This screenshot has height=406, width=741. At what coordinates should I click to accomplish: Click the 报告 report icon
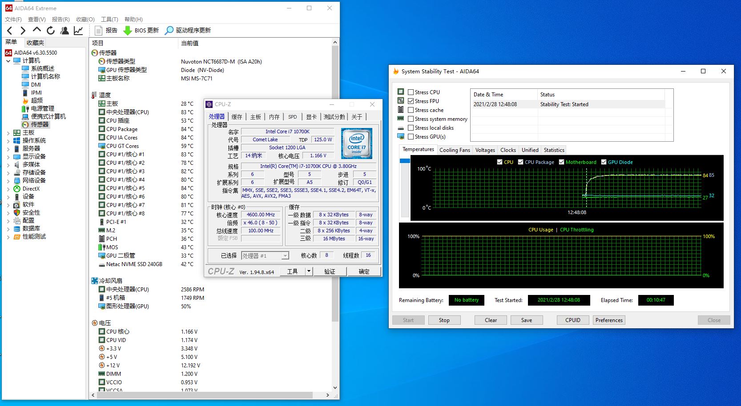click(x=99, y=30)
